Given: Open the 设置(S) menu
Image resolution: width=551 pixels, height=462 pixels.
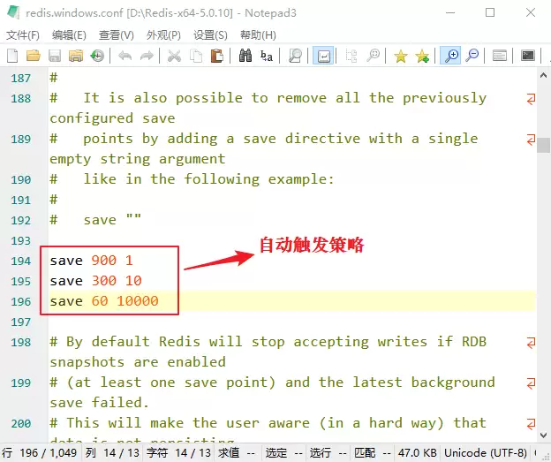Looking at the screenshot, I should (x=210, y=35).
